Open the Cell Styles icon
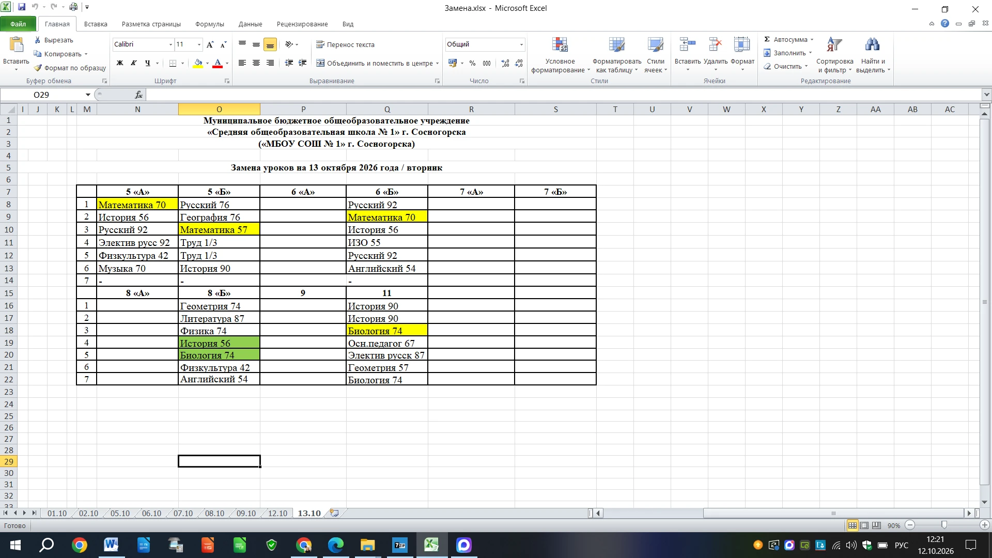The image size is (992, 558). click(x=656, y=45)
